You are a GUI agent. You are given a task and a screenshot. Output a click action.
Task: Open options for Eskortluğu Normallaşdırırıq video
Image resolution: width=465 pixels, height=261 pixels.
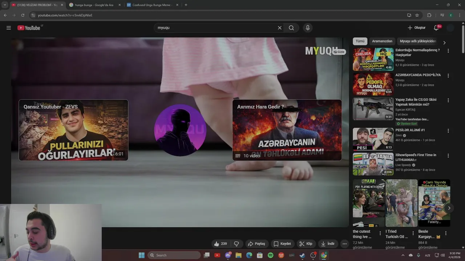[x=448, y=51]
